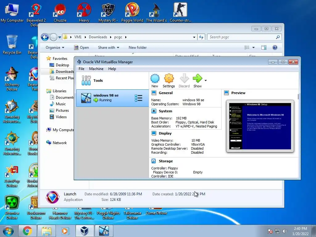Open the Windows Start button
316x237 pixels.
point(8,231)
